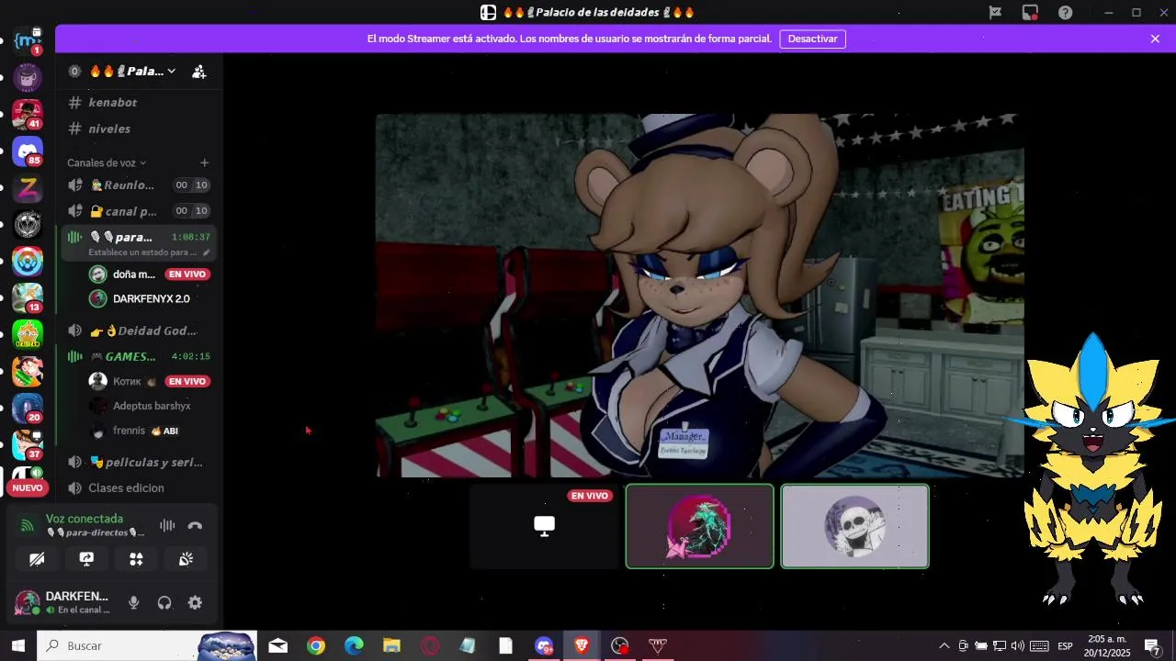
Task: Open the server icon with 37 badge
Action: point(28,444)
